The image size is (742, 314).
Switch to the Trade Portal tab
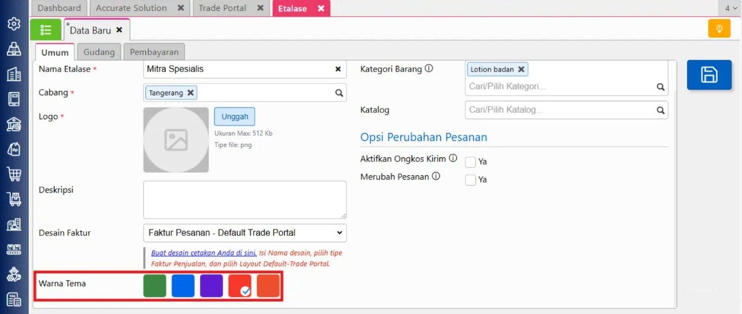click(230, 8)
